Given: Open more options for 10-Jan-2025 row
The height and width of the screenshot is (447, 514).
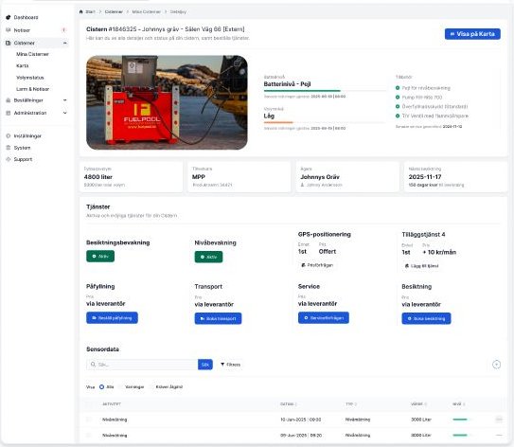Looking at the screenshot, I should click(499, 420).
